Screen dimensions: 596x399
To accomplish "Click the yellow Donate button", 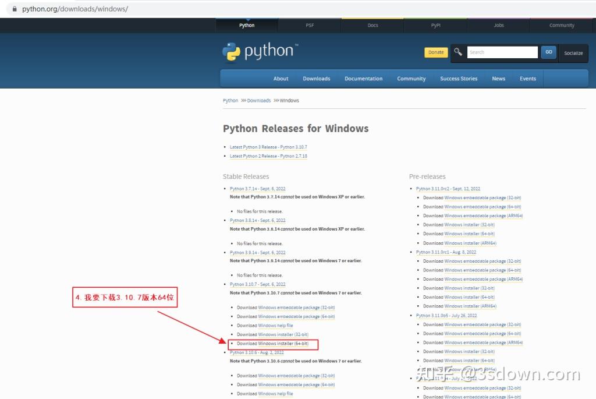I will [435, 52].
